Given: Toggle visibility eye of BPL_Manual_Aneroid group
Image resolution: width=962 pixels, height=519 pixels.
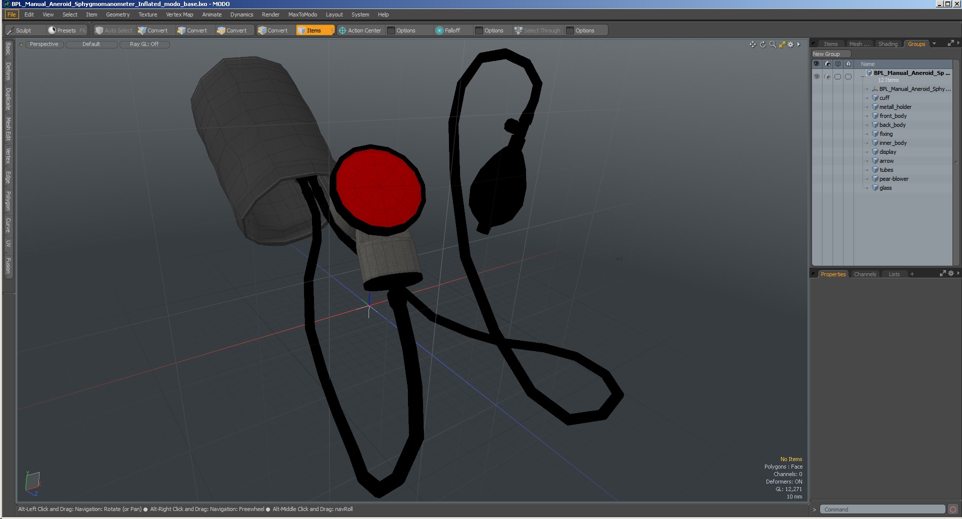Looking at the screenshot, I should pyautogui.click(x=816, y=76).
